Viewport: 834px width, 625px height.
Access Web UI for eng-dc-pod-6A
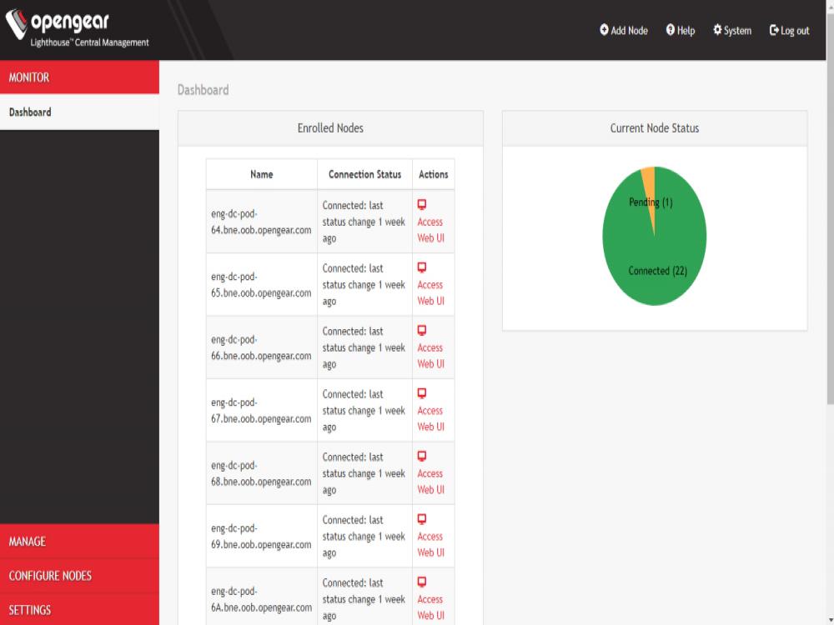(430, 607)
